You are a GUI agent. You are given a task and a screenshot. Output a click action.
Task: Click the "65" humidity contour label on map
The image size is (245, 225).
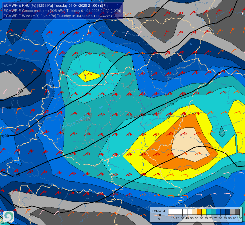pyautogui.click(x=168, y=117)
